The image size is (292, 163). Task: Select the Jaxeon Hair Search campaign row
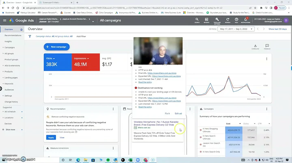point(211,144)
